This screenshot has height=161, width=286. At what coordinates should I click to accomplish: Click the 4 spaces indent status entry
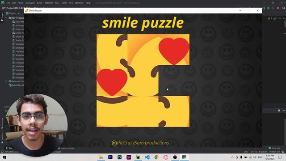263,152
